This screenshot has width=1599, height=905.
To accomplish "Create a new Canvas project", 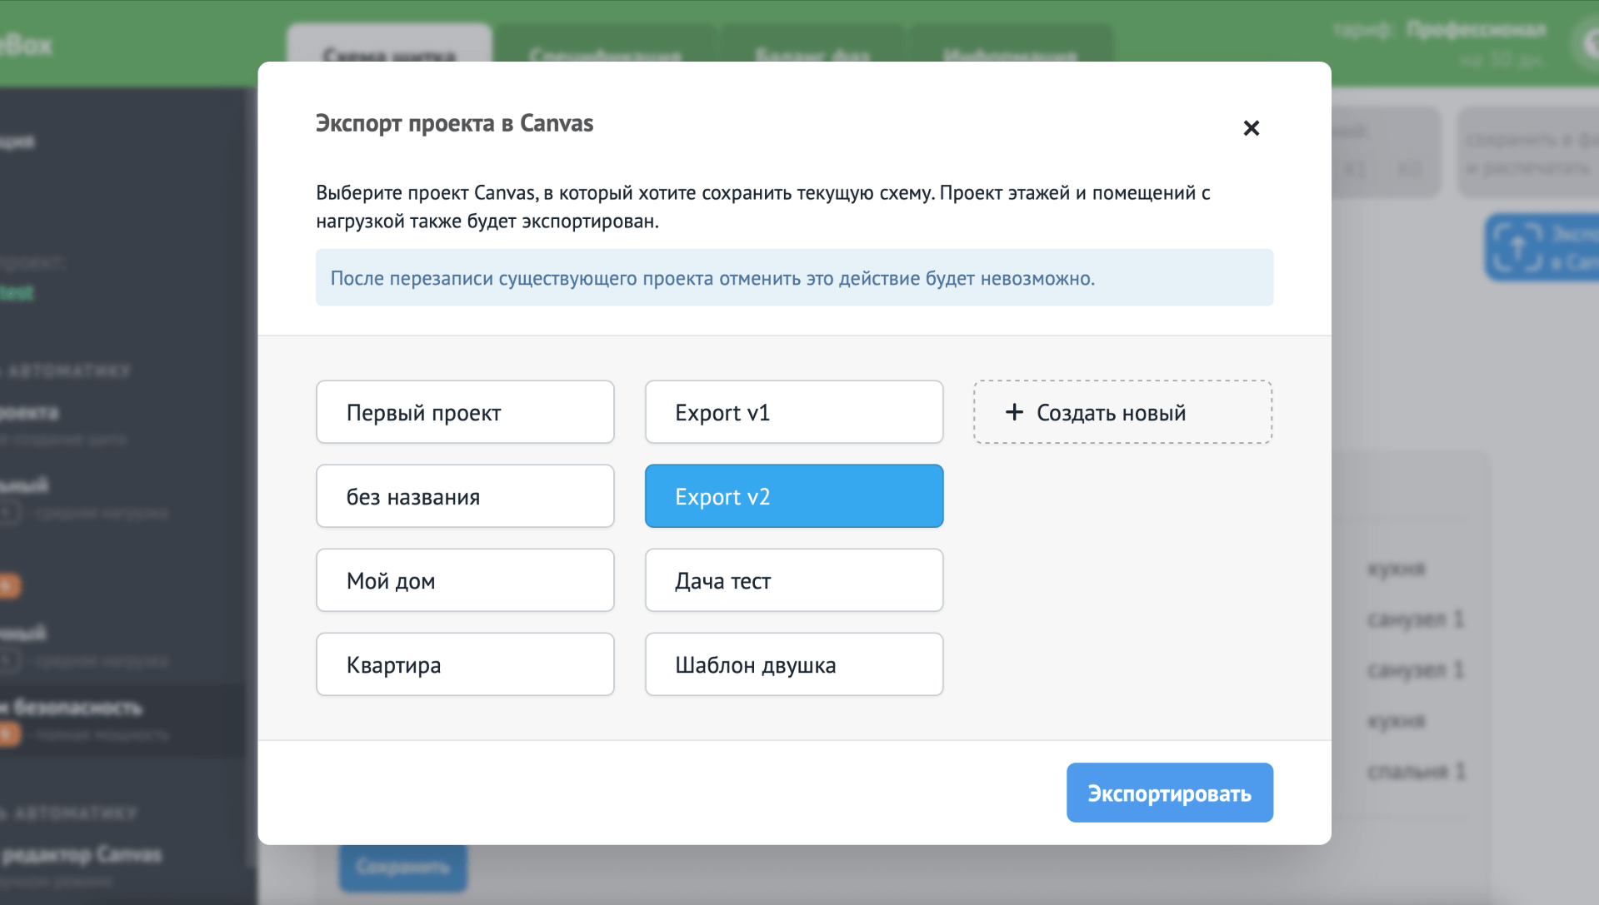I will tap(1122, 412).
